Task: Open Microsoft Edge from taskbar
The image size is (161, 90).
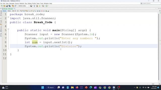Action: tap(91, 87)
